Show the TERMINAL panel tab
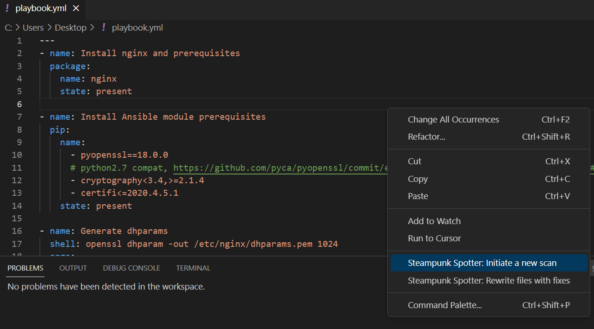The height and width of the screenshot is (329, 594). (193, 268)
